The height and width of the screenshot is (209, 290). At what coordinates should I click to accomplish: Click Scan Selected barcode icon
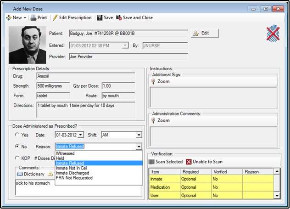point(152,162)
